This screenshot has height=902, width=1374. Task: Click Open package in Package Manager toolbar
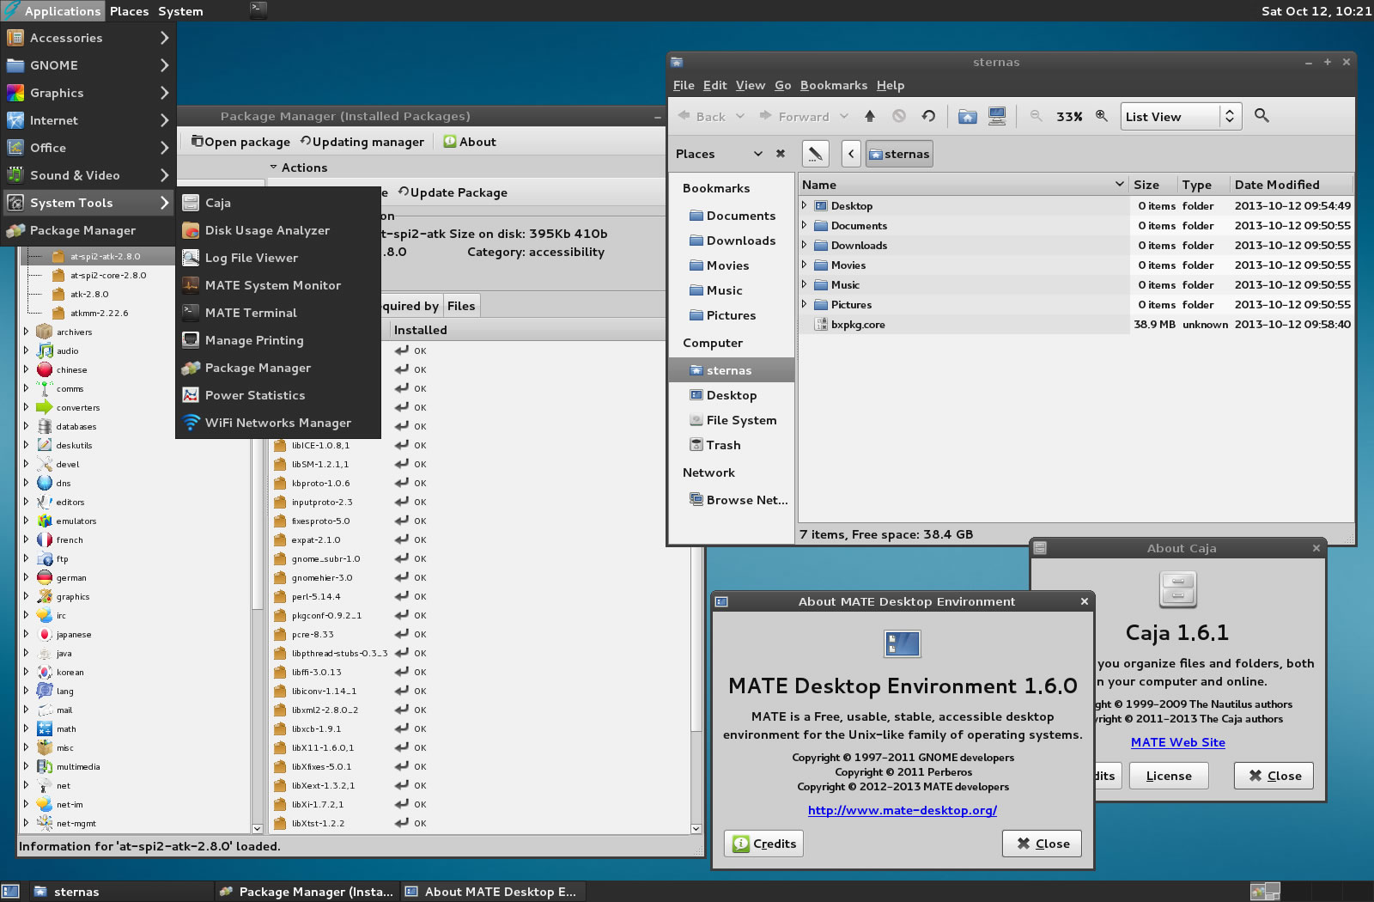(x=240, y=142)
